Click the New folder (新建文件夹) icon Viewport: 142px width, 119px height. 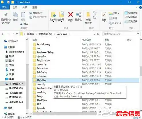point(88,15)
